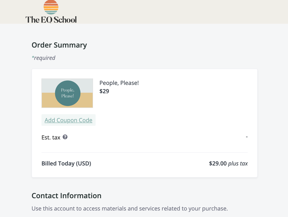
Task: Click the account usage description text
Action: coord(130,208)
